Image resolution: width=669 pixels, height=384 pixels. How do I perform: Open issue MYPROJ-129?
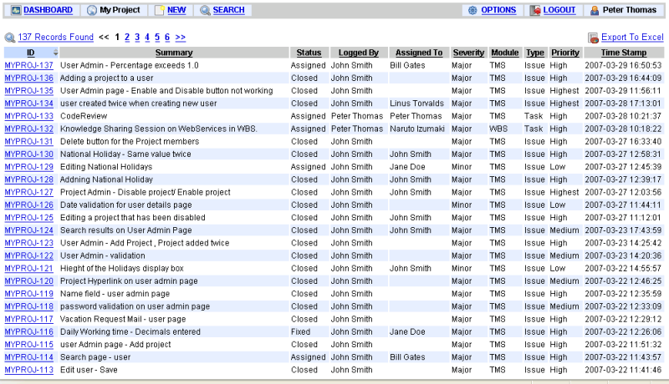(x=29, y=167)
